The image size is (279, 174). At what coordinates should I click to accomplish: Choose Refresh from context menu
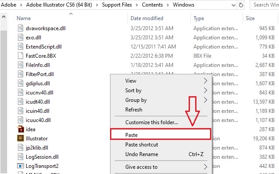pos(134,110)
